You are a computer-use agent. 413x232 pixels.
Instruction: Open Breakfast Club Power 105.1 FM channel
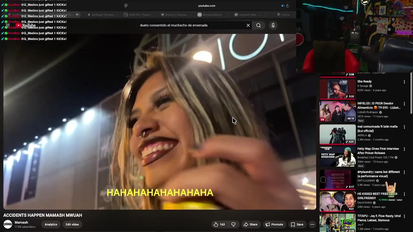coord(376,158)
